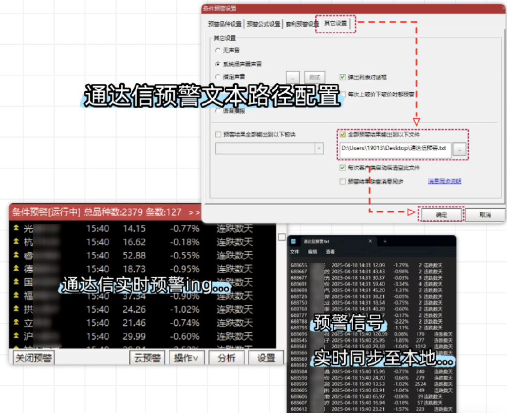Image resolution: width=507 pixels, height=413 pixels.
Task: Select the 指定声音 radio option
Action: (218, 77)
